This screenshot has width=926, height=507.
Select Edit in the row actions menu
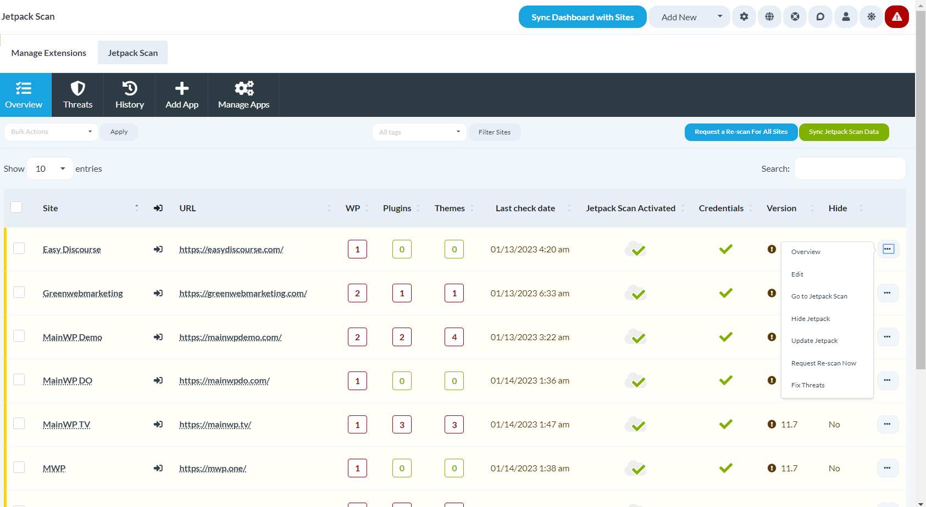point(827,274)
